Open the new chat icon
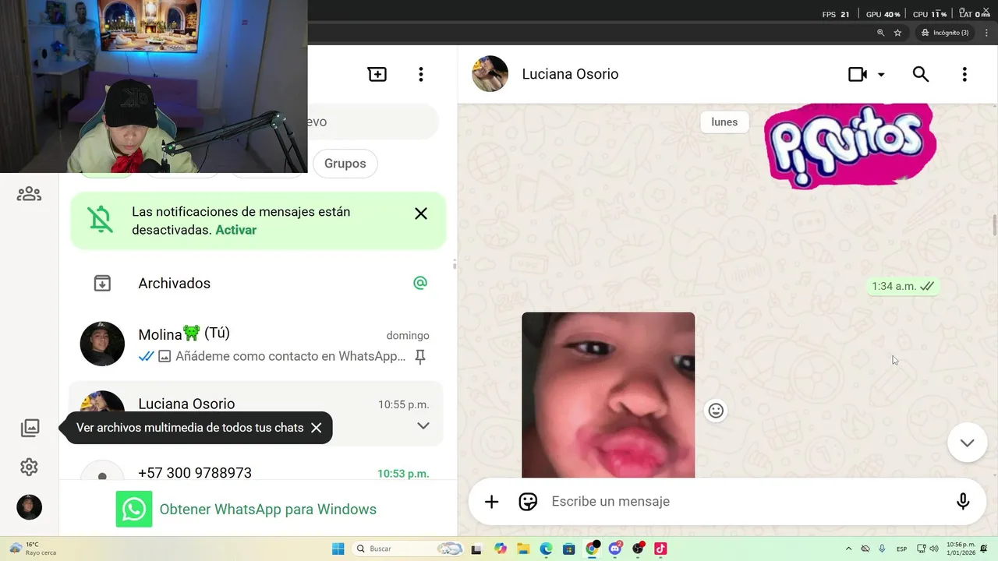Screen dimensions: 998x561 click(377, 74)
